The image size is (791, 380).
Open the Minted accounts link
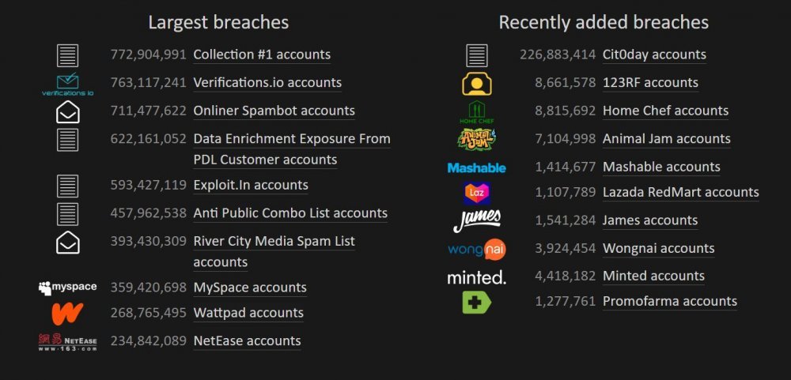(x=654, y=277)
